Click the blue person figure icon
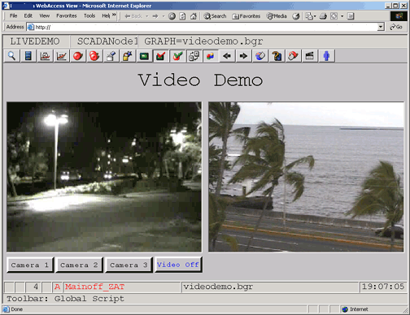 point(326,56)
